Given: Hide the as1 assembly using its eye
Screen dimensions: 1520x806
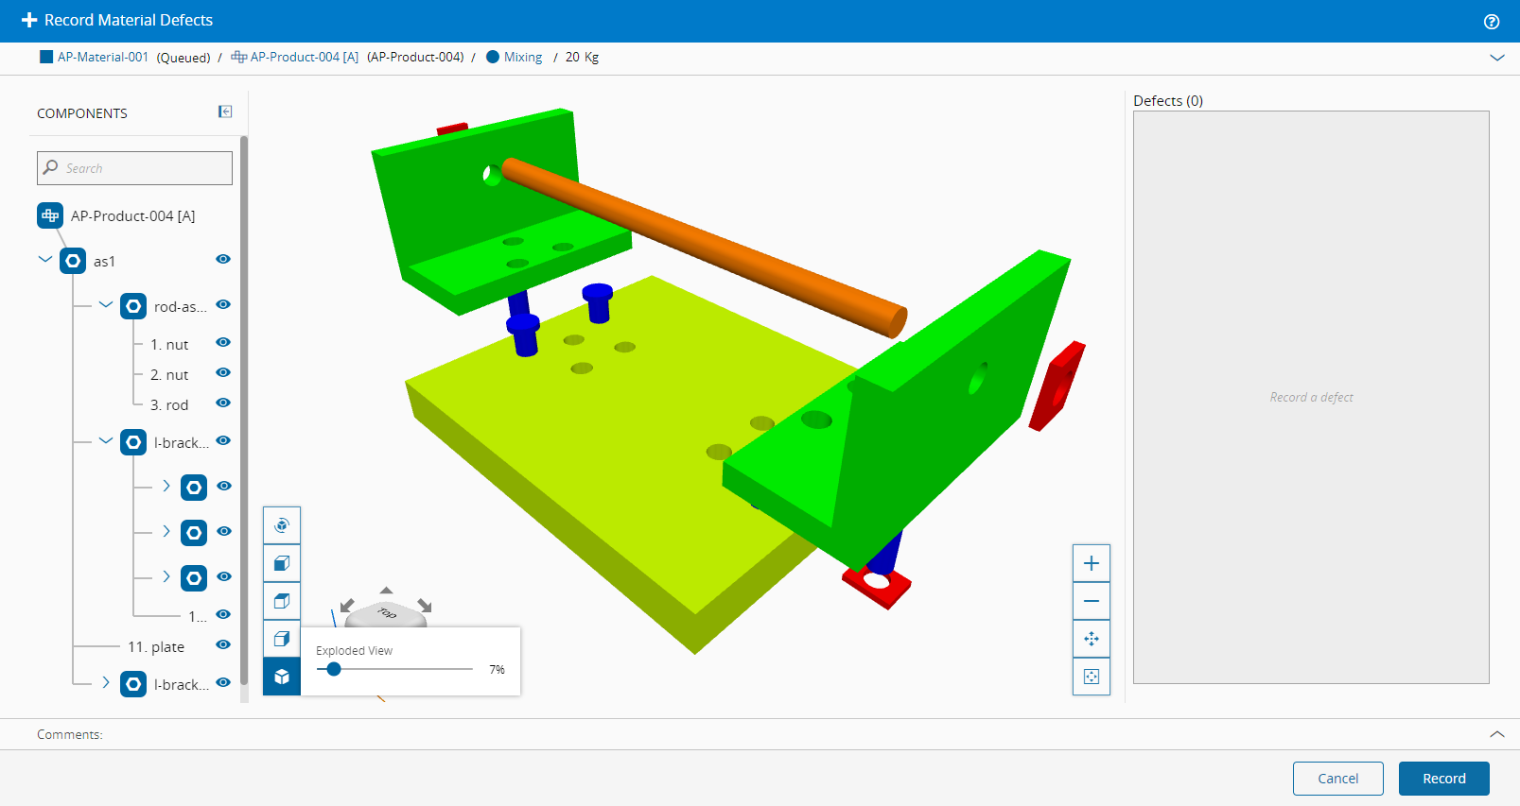Looking at the screenshot, I should (x=223, y=259).
